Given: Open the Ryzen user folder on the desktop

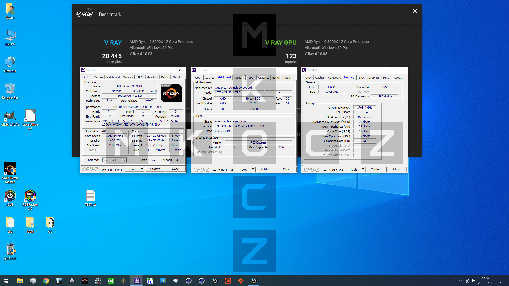Looking at the screenshot, I should click(x=10, y=11).
